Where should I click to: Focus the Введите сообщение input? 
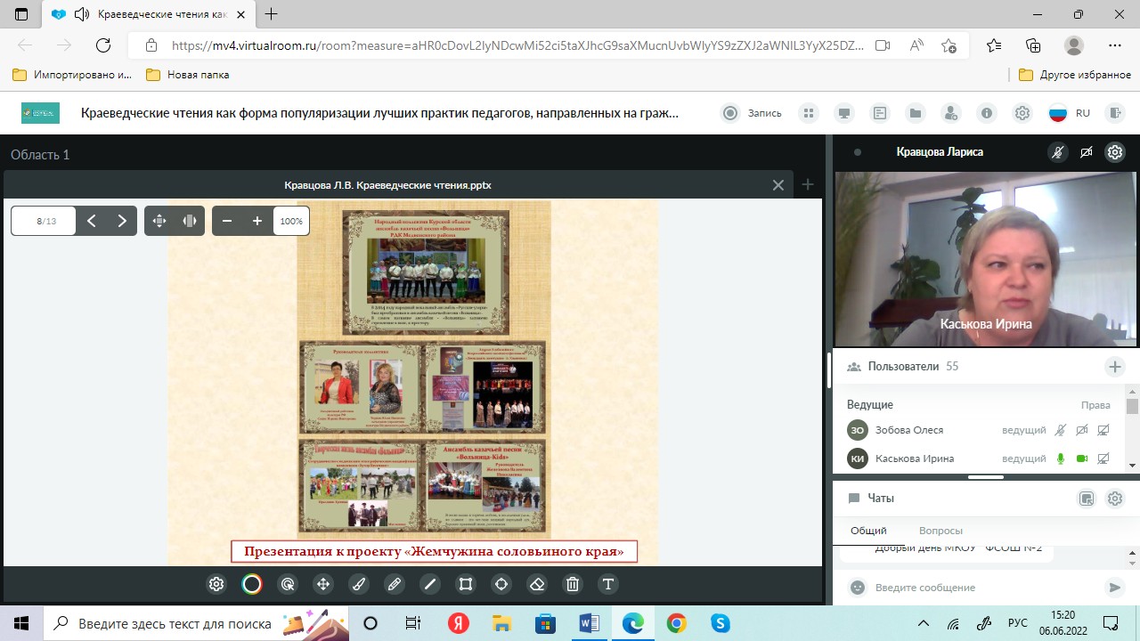pos(984,588)
